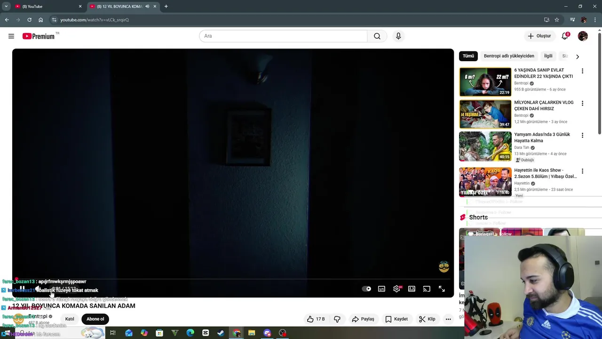Image resolution: width=602 pixels, height=339 pixels.
Task: Like the video showing 17 B
Action: 316,319
